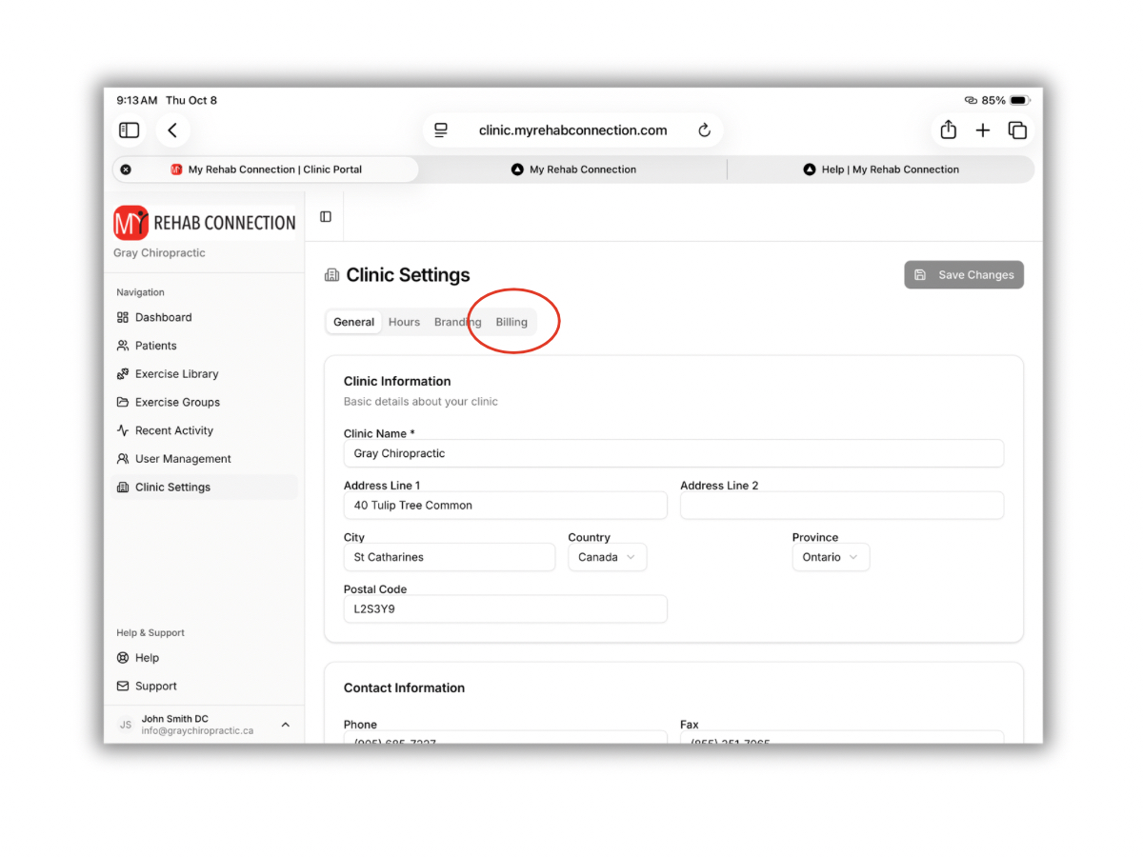1143x857 pixels.
Task: Switch to the Hours settings tab
Action: pyautogui.click(x=404, y=322)
